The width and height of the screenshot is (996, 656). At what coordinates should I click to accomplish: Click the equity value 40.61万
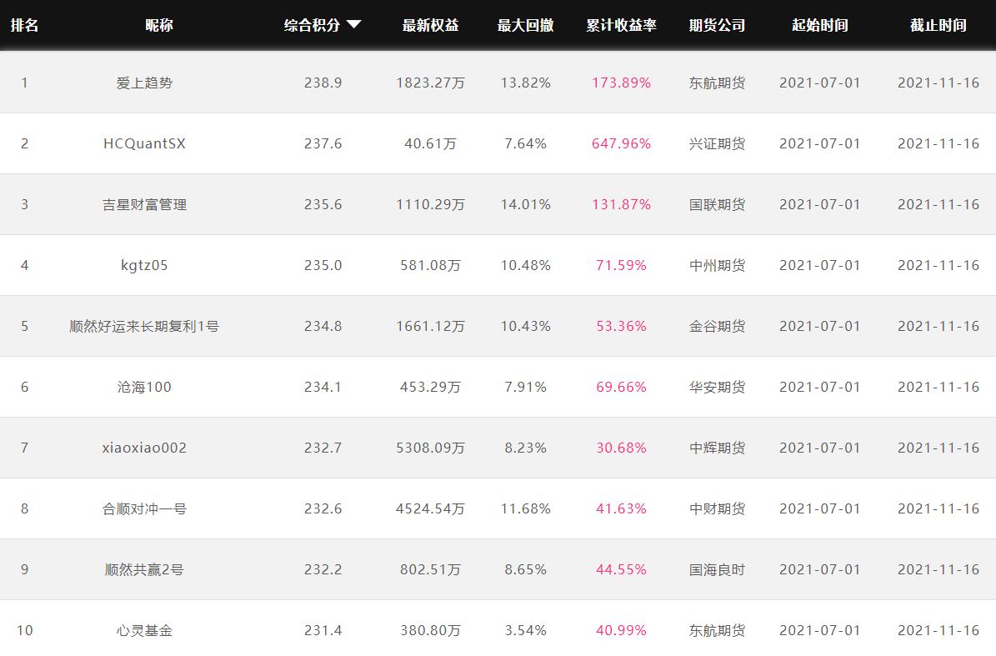click(x=430, y=143)
